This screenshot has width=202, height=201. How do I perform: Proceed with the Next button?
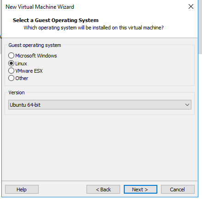(140, 190)
